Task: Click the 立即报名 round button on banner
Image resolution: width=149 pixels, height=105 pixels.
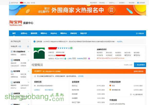Action: click(x=111, y=10)
